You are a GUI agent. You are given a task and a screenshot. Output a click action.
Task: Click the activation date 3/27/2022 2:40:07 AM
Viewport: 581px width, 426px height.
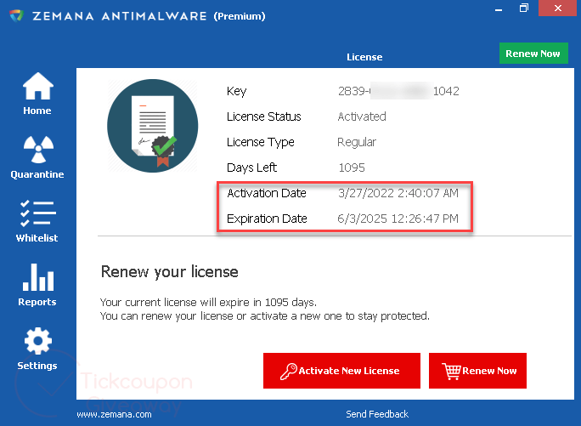pyautogui.click(x=398, y=193)
